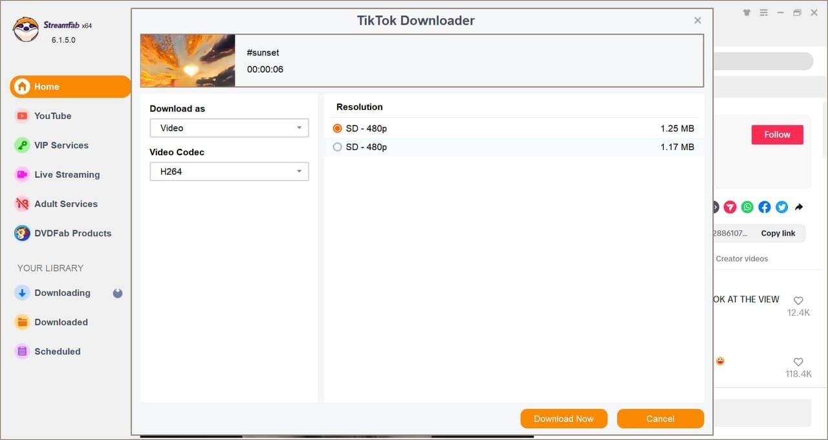Click the VIP Services key icon
Image resolution: width=828 pixels, height=440 pixels.
(x=22, y=145)
